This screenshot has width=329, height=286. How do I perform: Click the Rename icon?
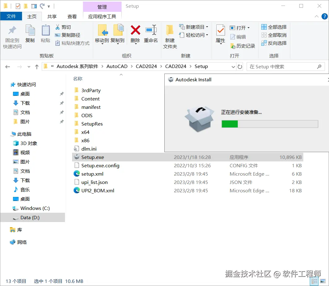pyautogui.click(x=151, y=30)
